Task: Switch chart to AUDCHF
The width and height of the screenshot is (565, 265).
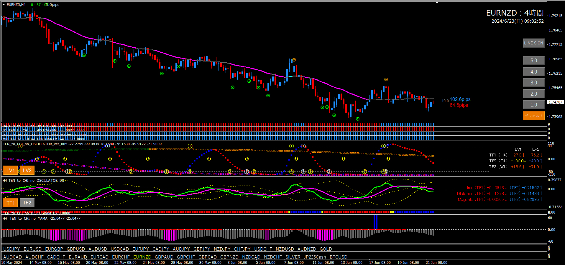Action: 35,257
